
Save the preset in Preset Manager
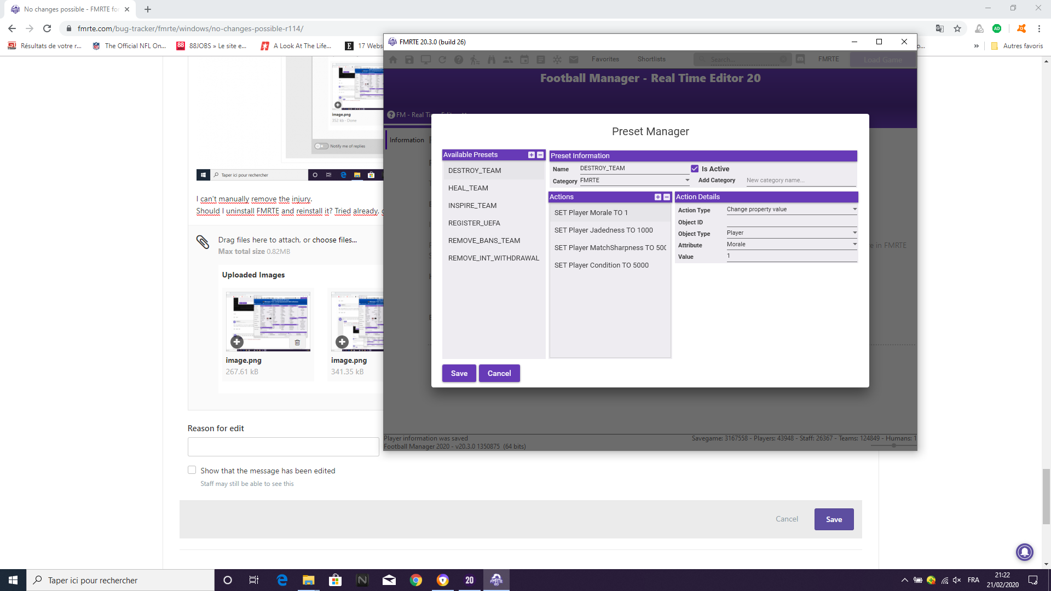tap(459, 373)
